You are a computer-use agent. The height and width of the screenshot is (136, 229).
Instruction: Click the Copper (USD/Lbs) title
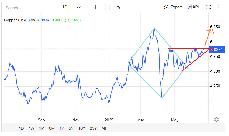click(20, 20)
